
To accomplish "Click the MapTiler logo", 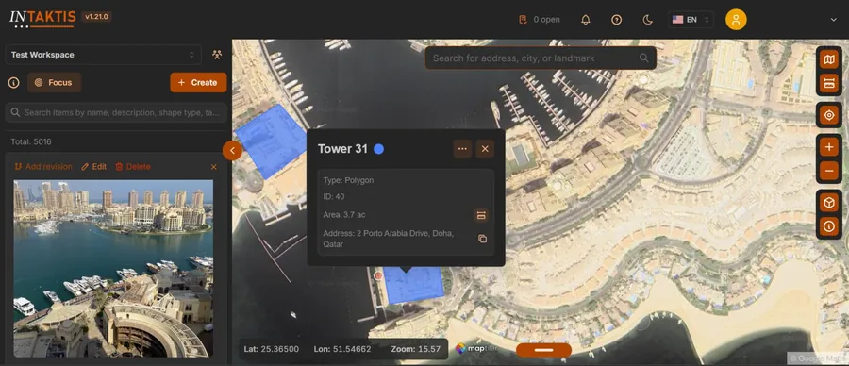I will (476, 349).
